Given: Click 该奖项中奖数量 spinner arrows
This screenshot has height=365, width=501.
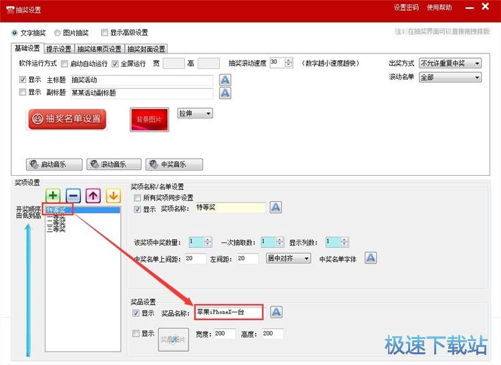Looking at the screenshot, I should click(208, 242).
